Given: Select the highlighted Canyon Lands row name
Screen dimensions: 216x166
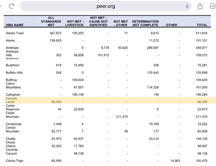Looking at the screenshot, I should tap(11, 100).
